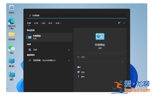The height and width of the screenshot is (97, 153).
Task: Click the open-external icon beside 打开
Action: click(78, 57)
